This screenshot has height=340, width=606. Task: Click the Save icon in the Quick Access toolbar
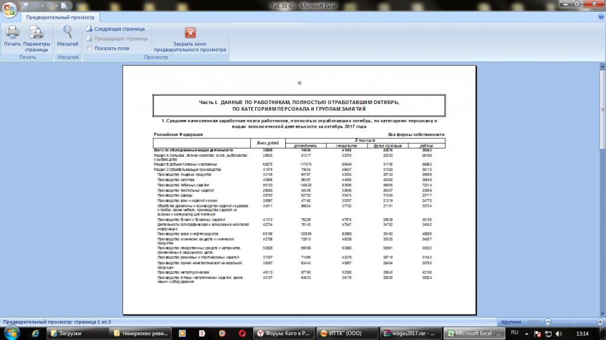click(x=25, y=5)
